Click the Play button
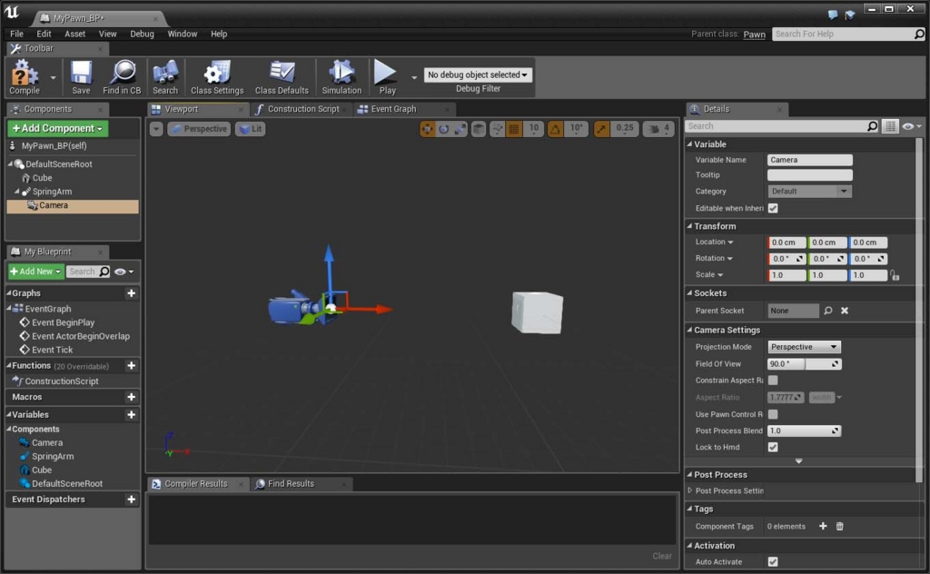Screen dimensions: 930x574 point(387,77)
